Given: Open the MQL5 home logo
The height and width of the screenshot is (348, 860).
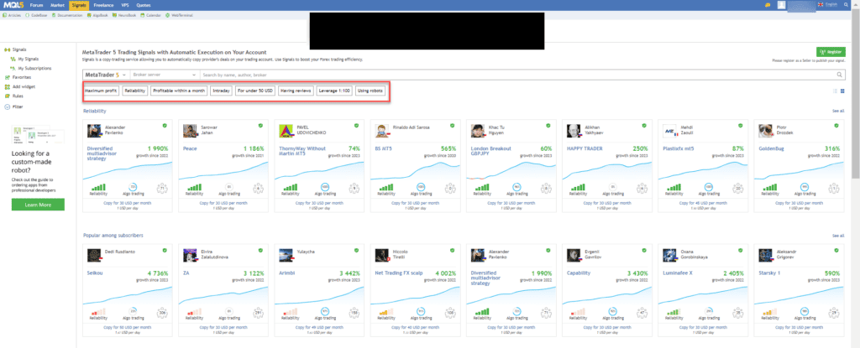Looking at the screenshot, I should (x=12, y=4).
